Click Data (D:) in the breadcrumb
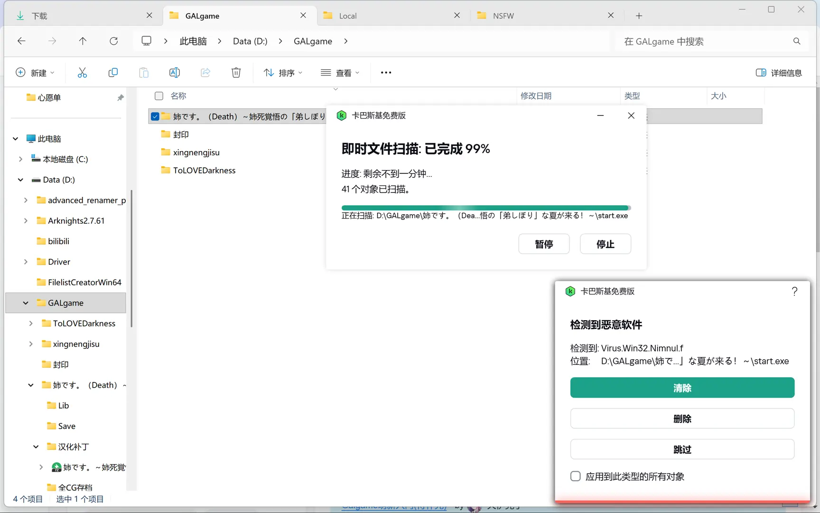The image size is (820, 513). pos(250,41)
